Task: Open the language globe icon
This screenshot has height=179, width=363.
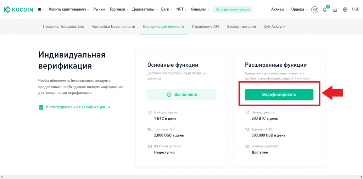Action: pyautogui.click(x=345, y=10)
